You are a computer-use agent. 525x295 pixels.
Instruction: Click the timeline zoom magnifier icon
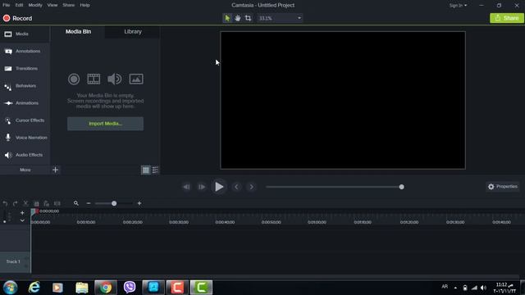click(76, 203)
